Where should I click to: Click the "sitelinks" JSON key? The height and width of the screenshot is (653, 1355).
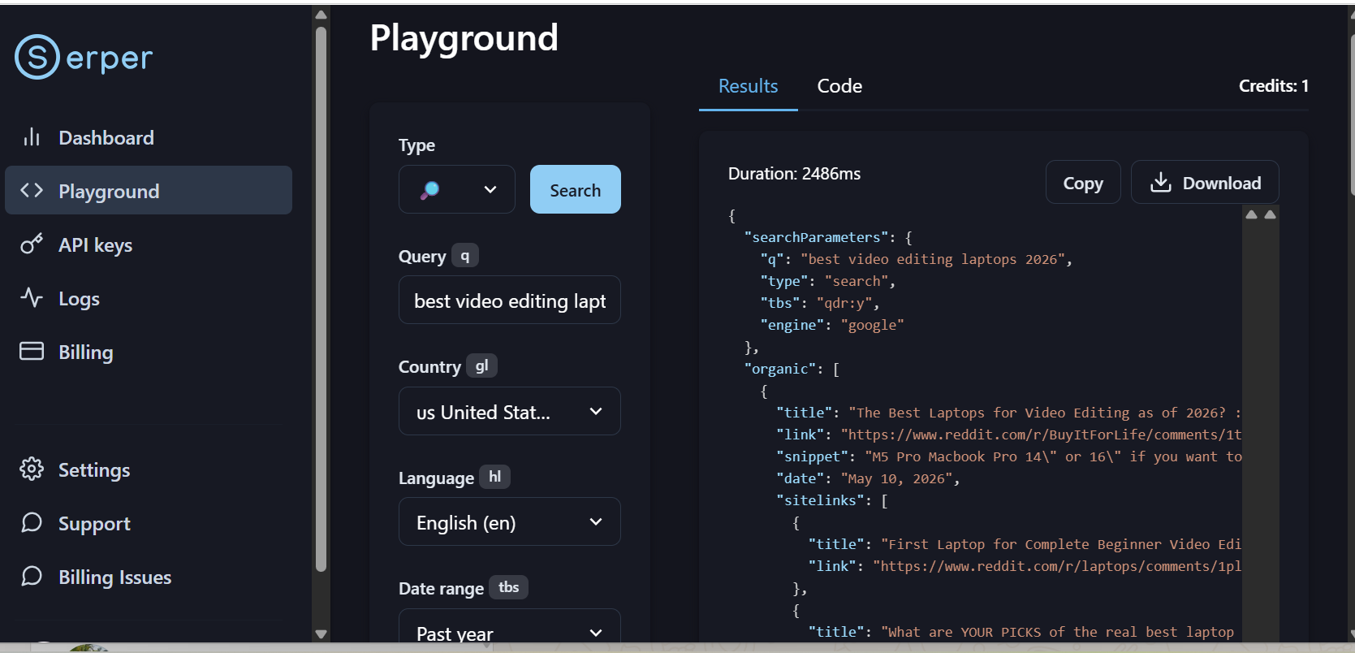[x=820, y=500]
